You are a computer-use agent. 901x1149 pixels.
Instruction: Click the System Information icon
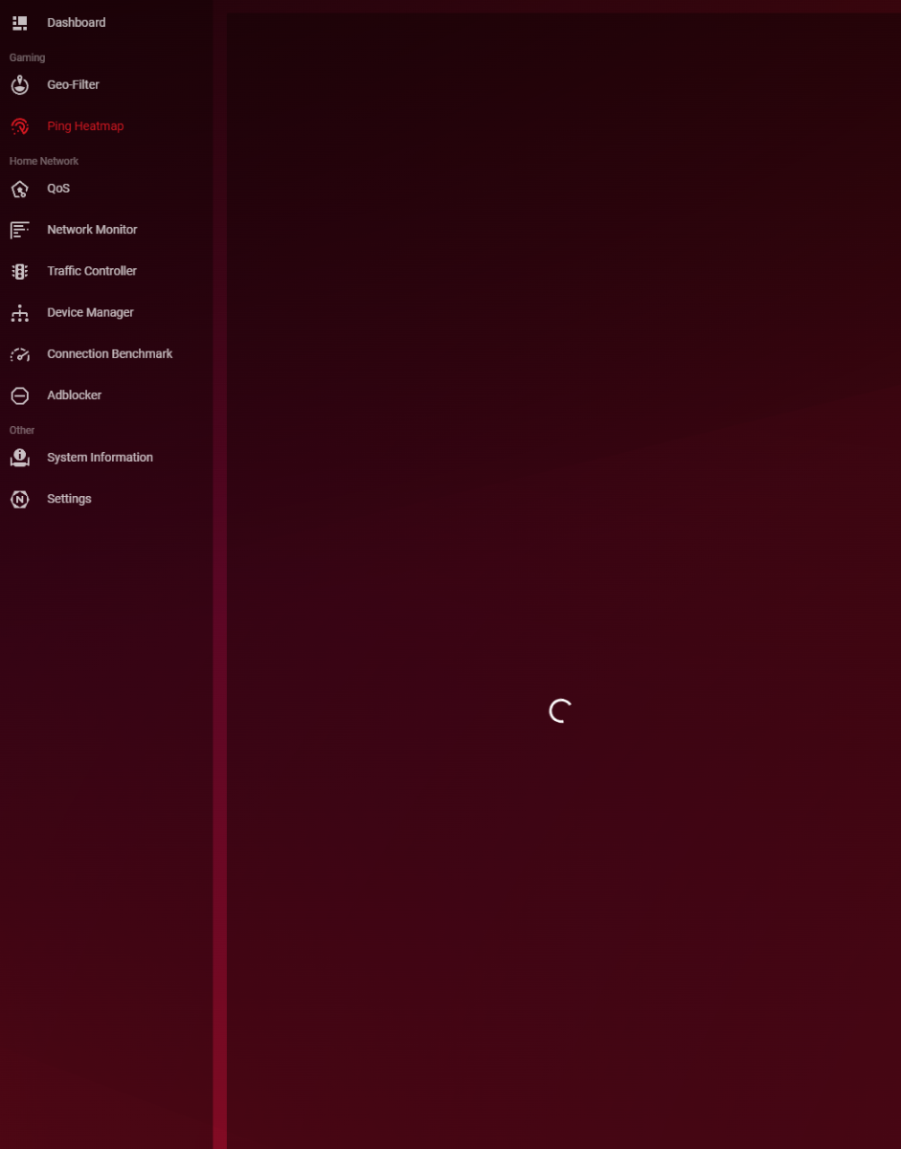pyautogui.click(x=20, y=458)
